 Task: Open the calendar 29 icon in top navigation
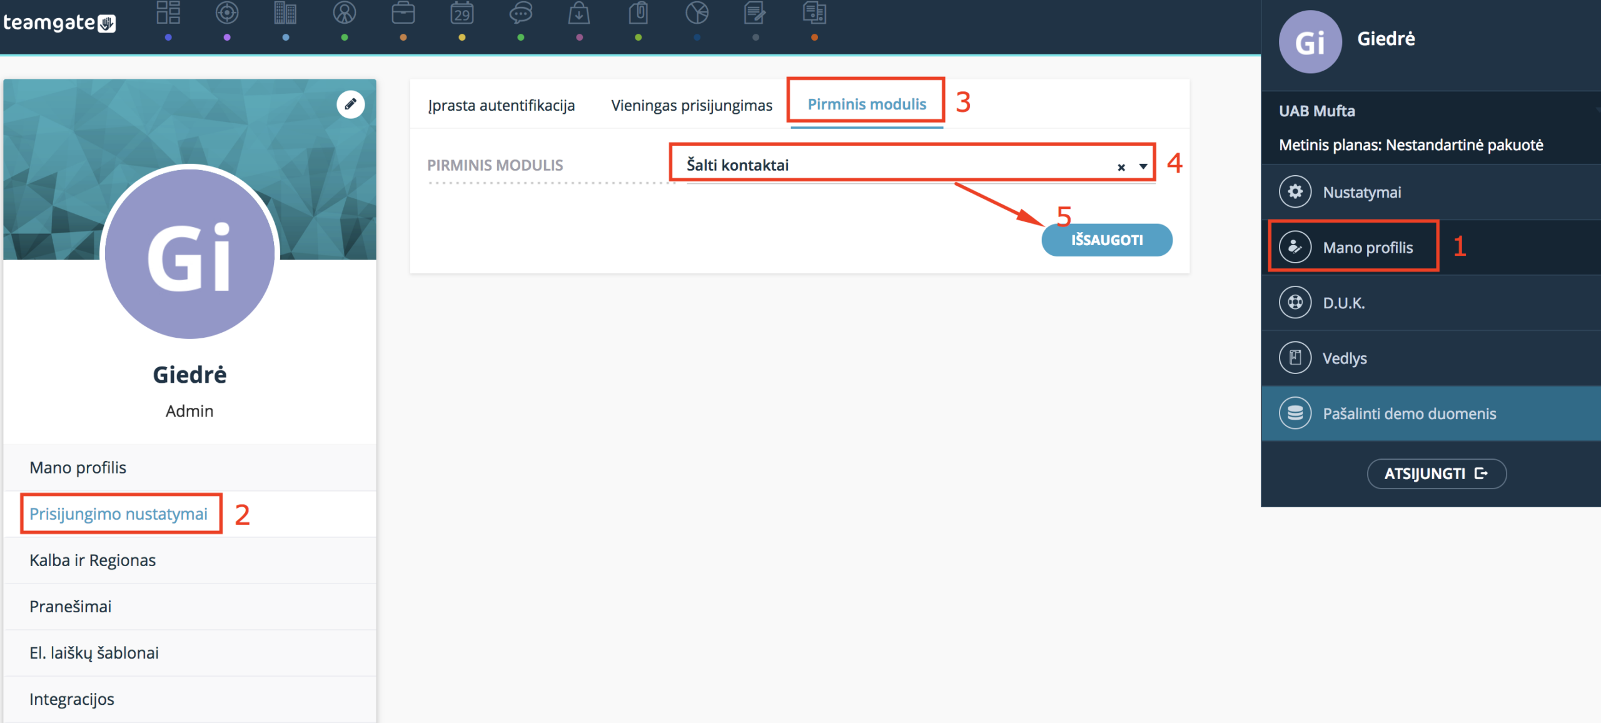point(462,13)
